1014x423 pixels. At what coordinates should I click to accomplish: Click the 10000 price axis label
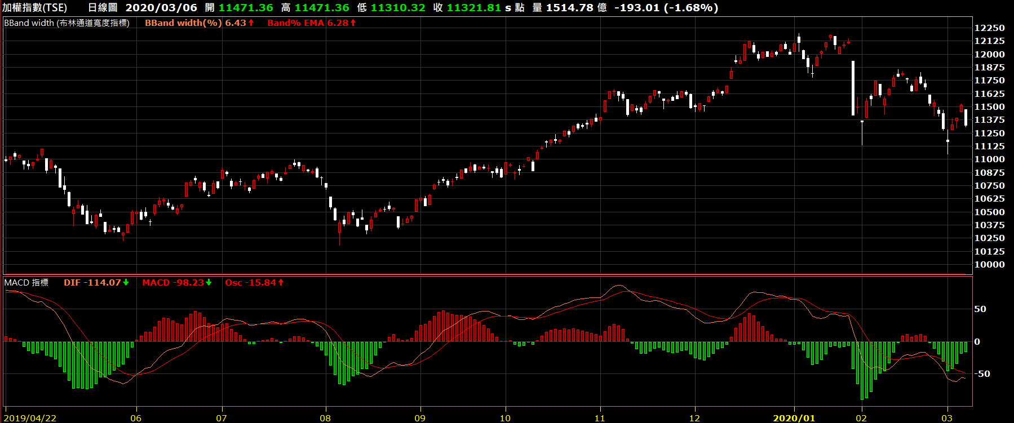[x=989, y=265]
